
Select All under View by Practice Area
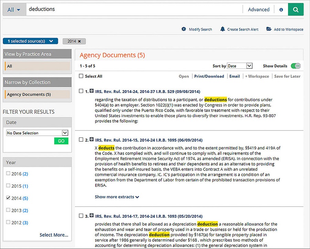point(10,66)
